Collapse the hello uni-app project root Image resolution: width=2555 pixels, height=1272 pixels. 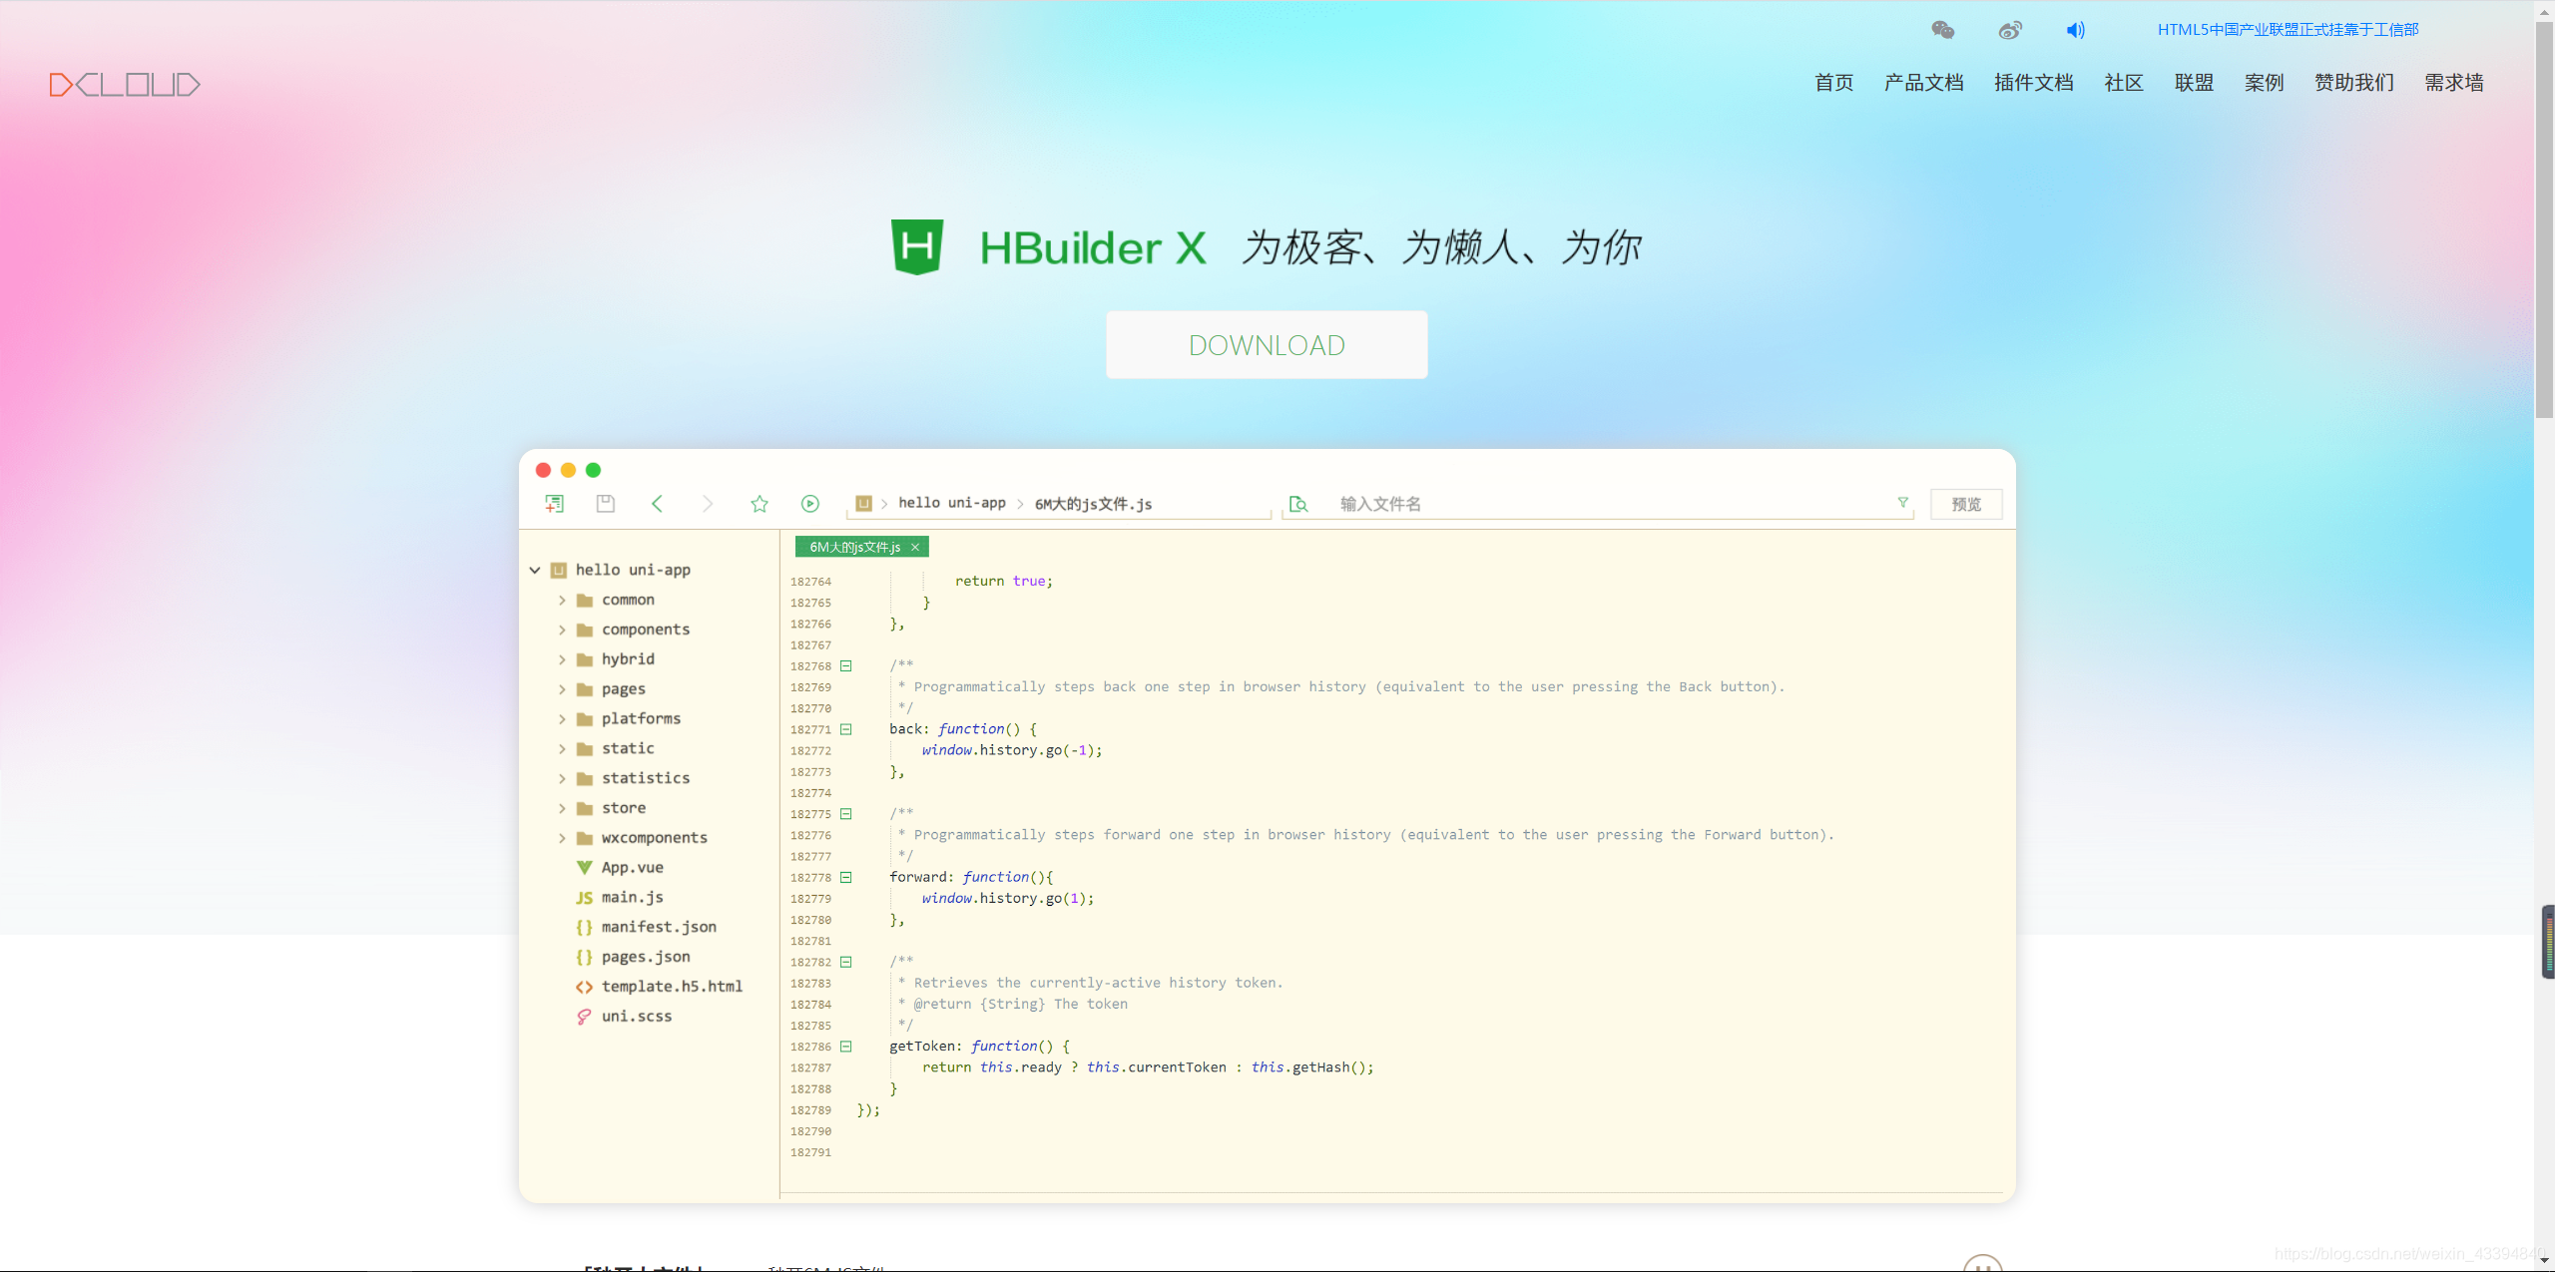pos(535,570)
